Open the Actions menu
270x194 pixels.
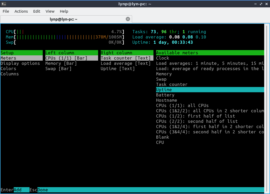click(21, 11)
